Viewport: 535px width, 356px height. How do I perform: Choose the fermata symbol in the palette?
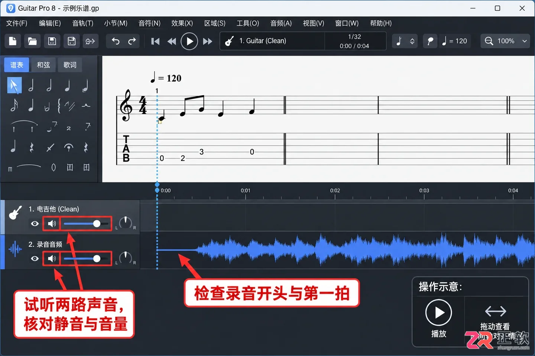[68, 147]
